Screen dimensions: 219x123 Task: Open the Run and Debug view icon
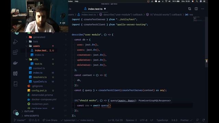tap(15, 42)
